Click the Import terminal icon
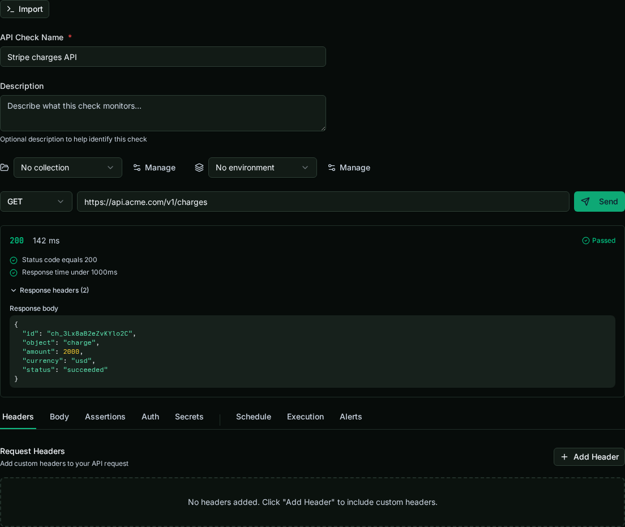Image resolution: width=625 pixels, height=527 pixels. coord(10,8)
